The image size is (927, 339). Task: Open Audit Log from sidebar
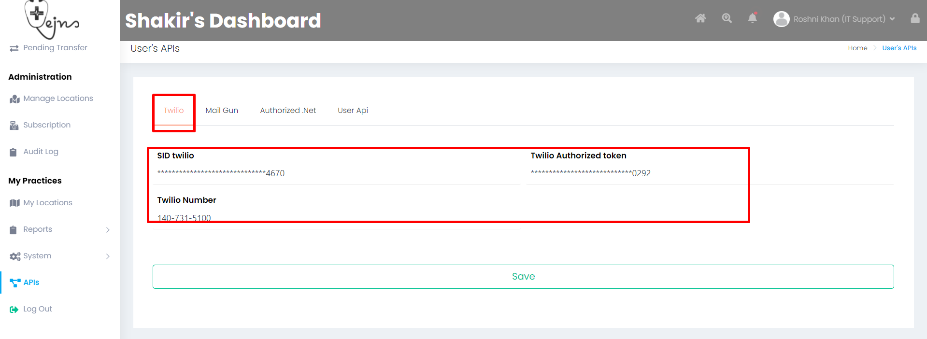tap(41, 152)
